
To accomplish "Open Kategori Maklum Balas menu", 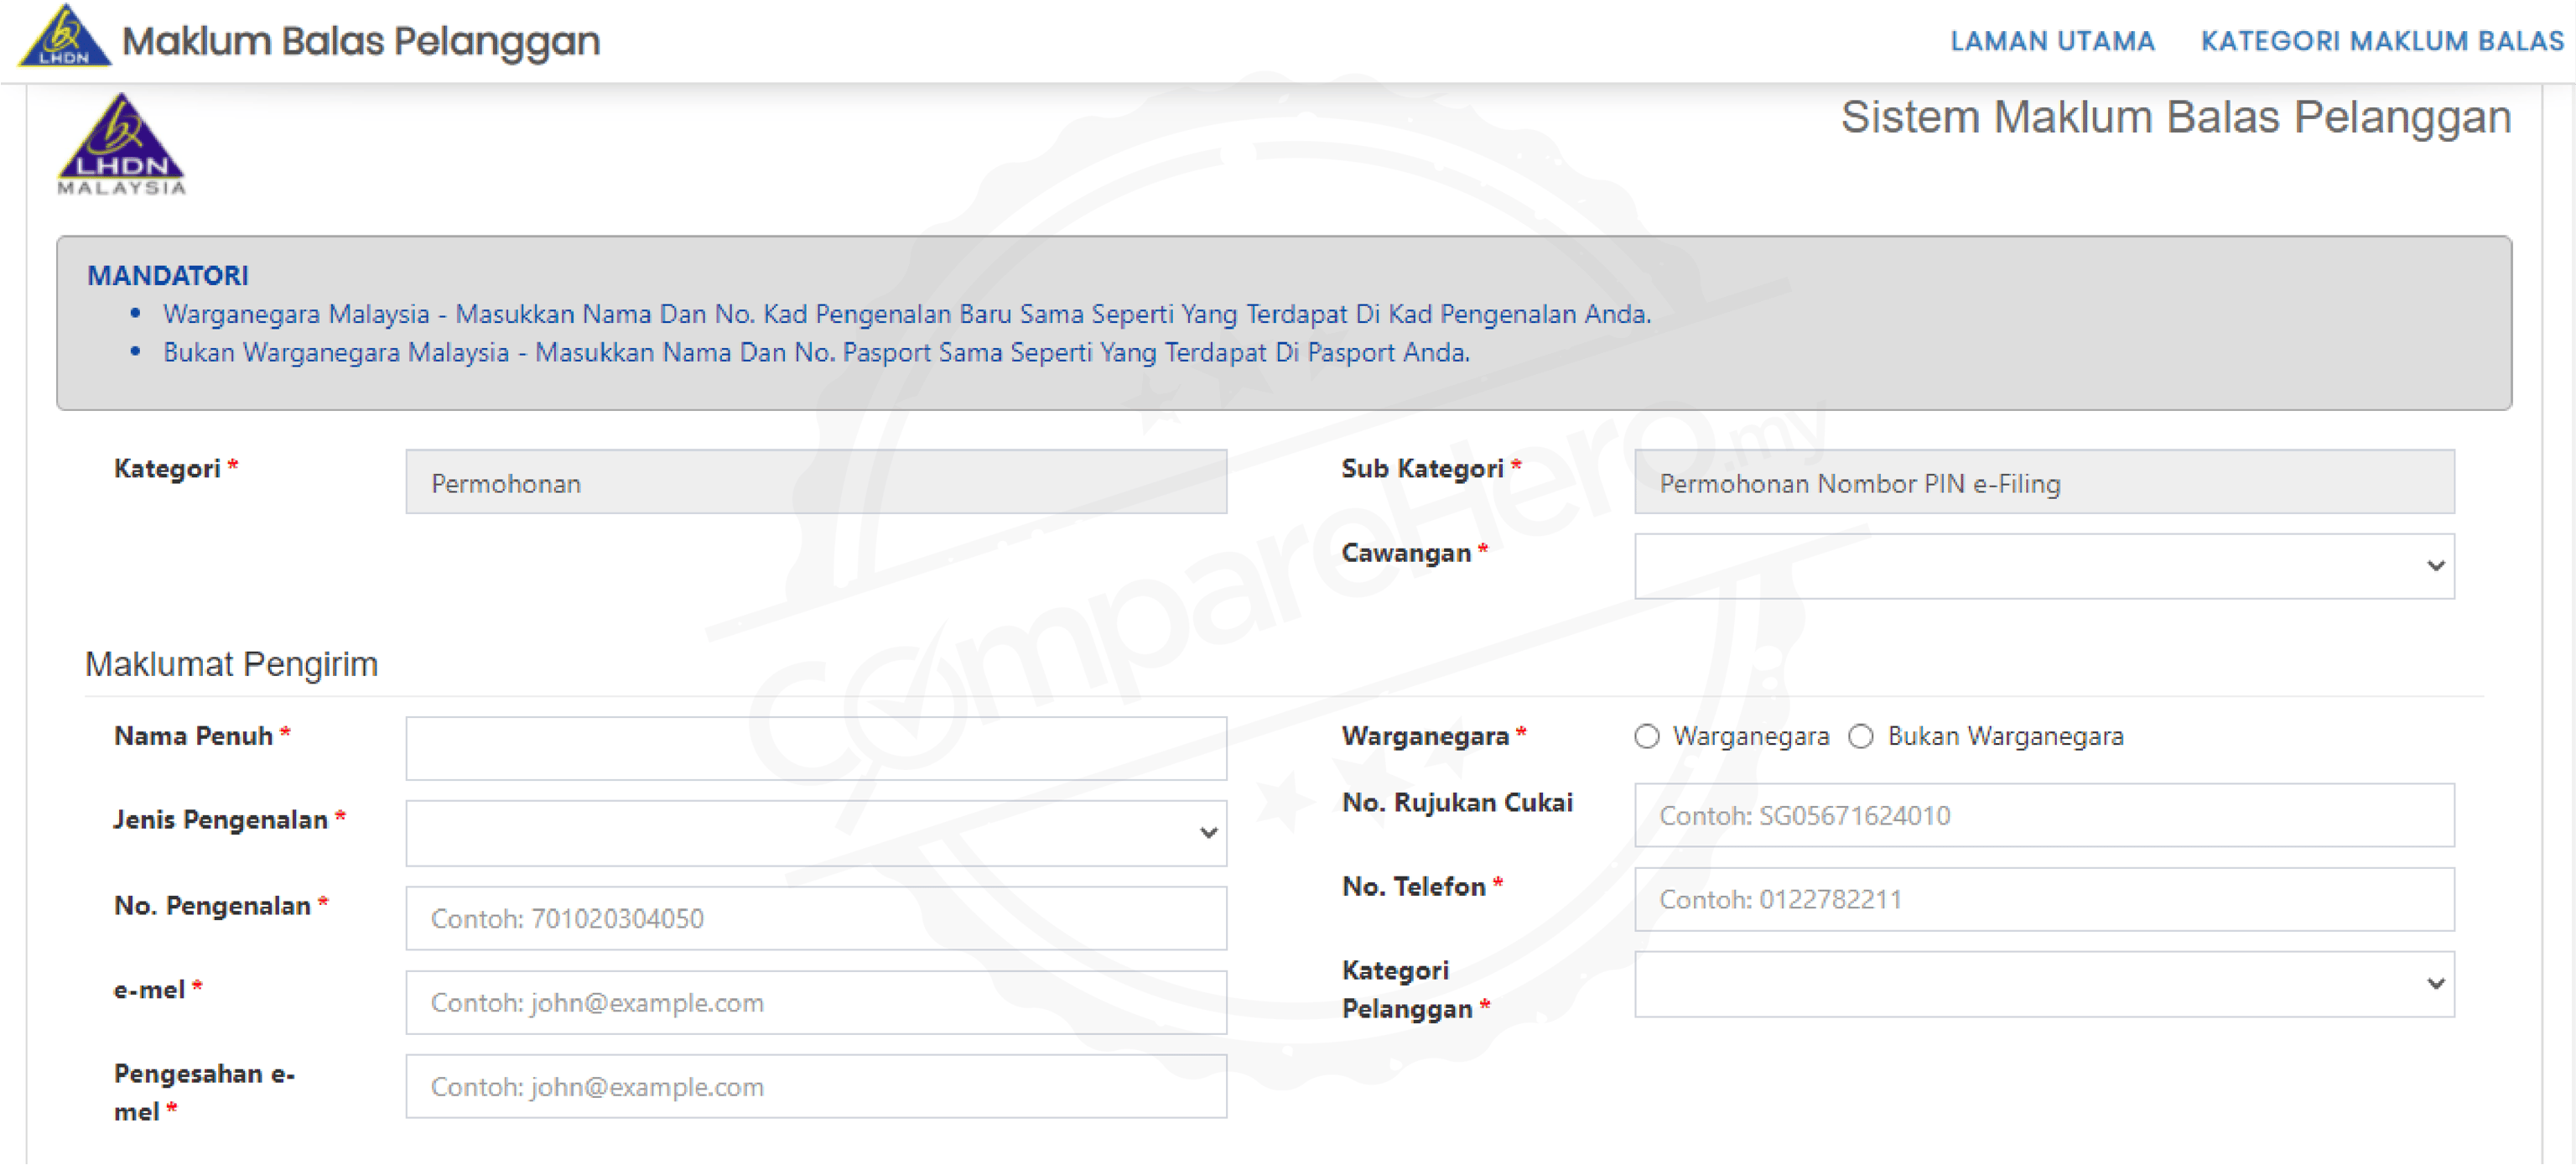I will pos(2381,41).
